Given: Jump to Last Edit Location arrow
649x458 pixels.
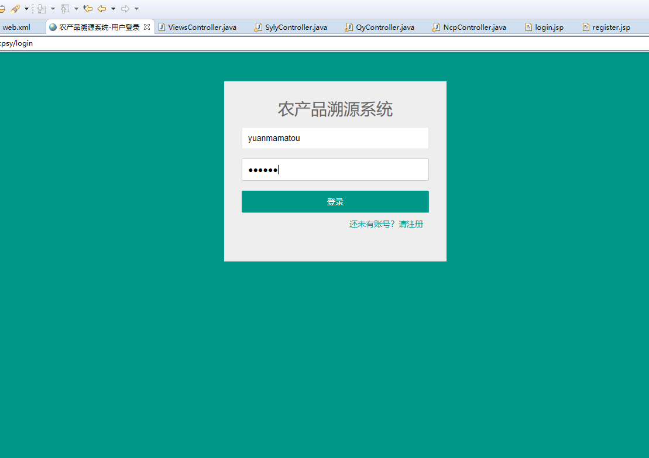Looking at the screenshot, I should click(88, 9).
